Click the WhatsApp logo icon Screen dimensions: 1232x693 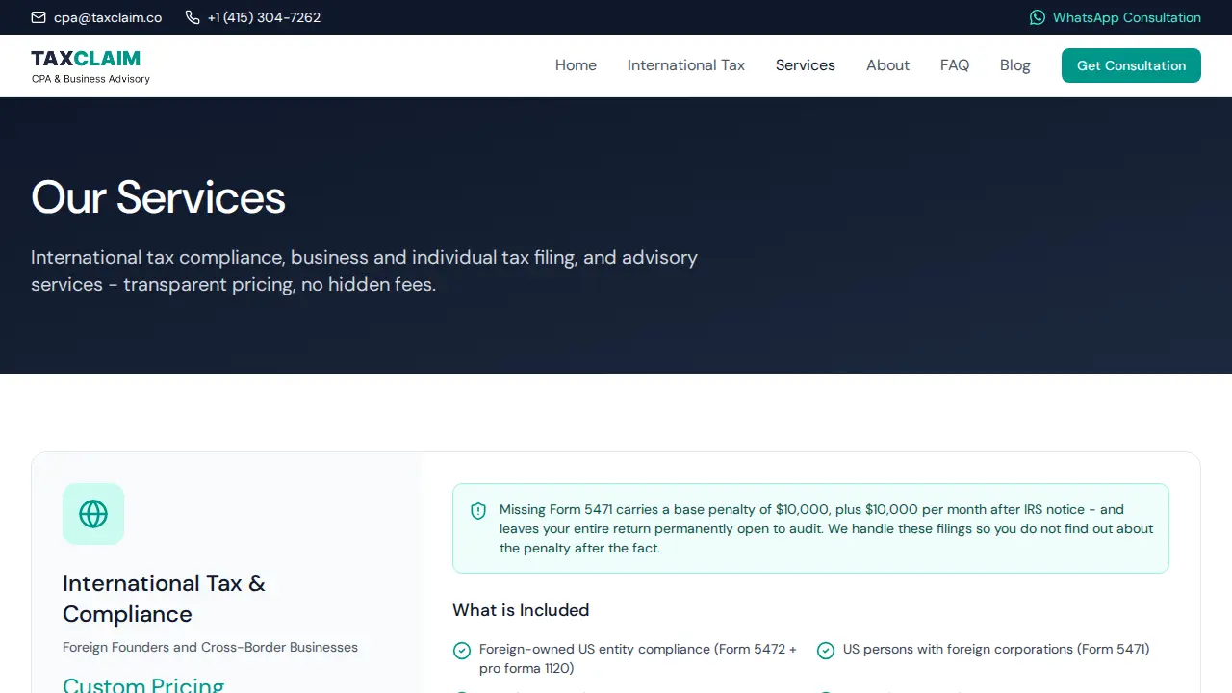click(1037, 17)
